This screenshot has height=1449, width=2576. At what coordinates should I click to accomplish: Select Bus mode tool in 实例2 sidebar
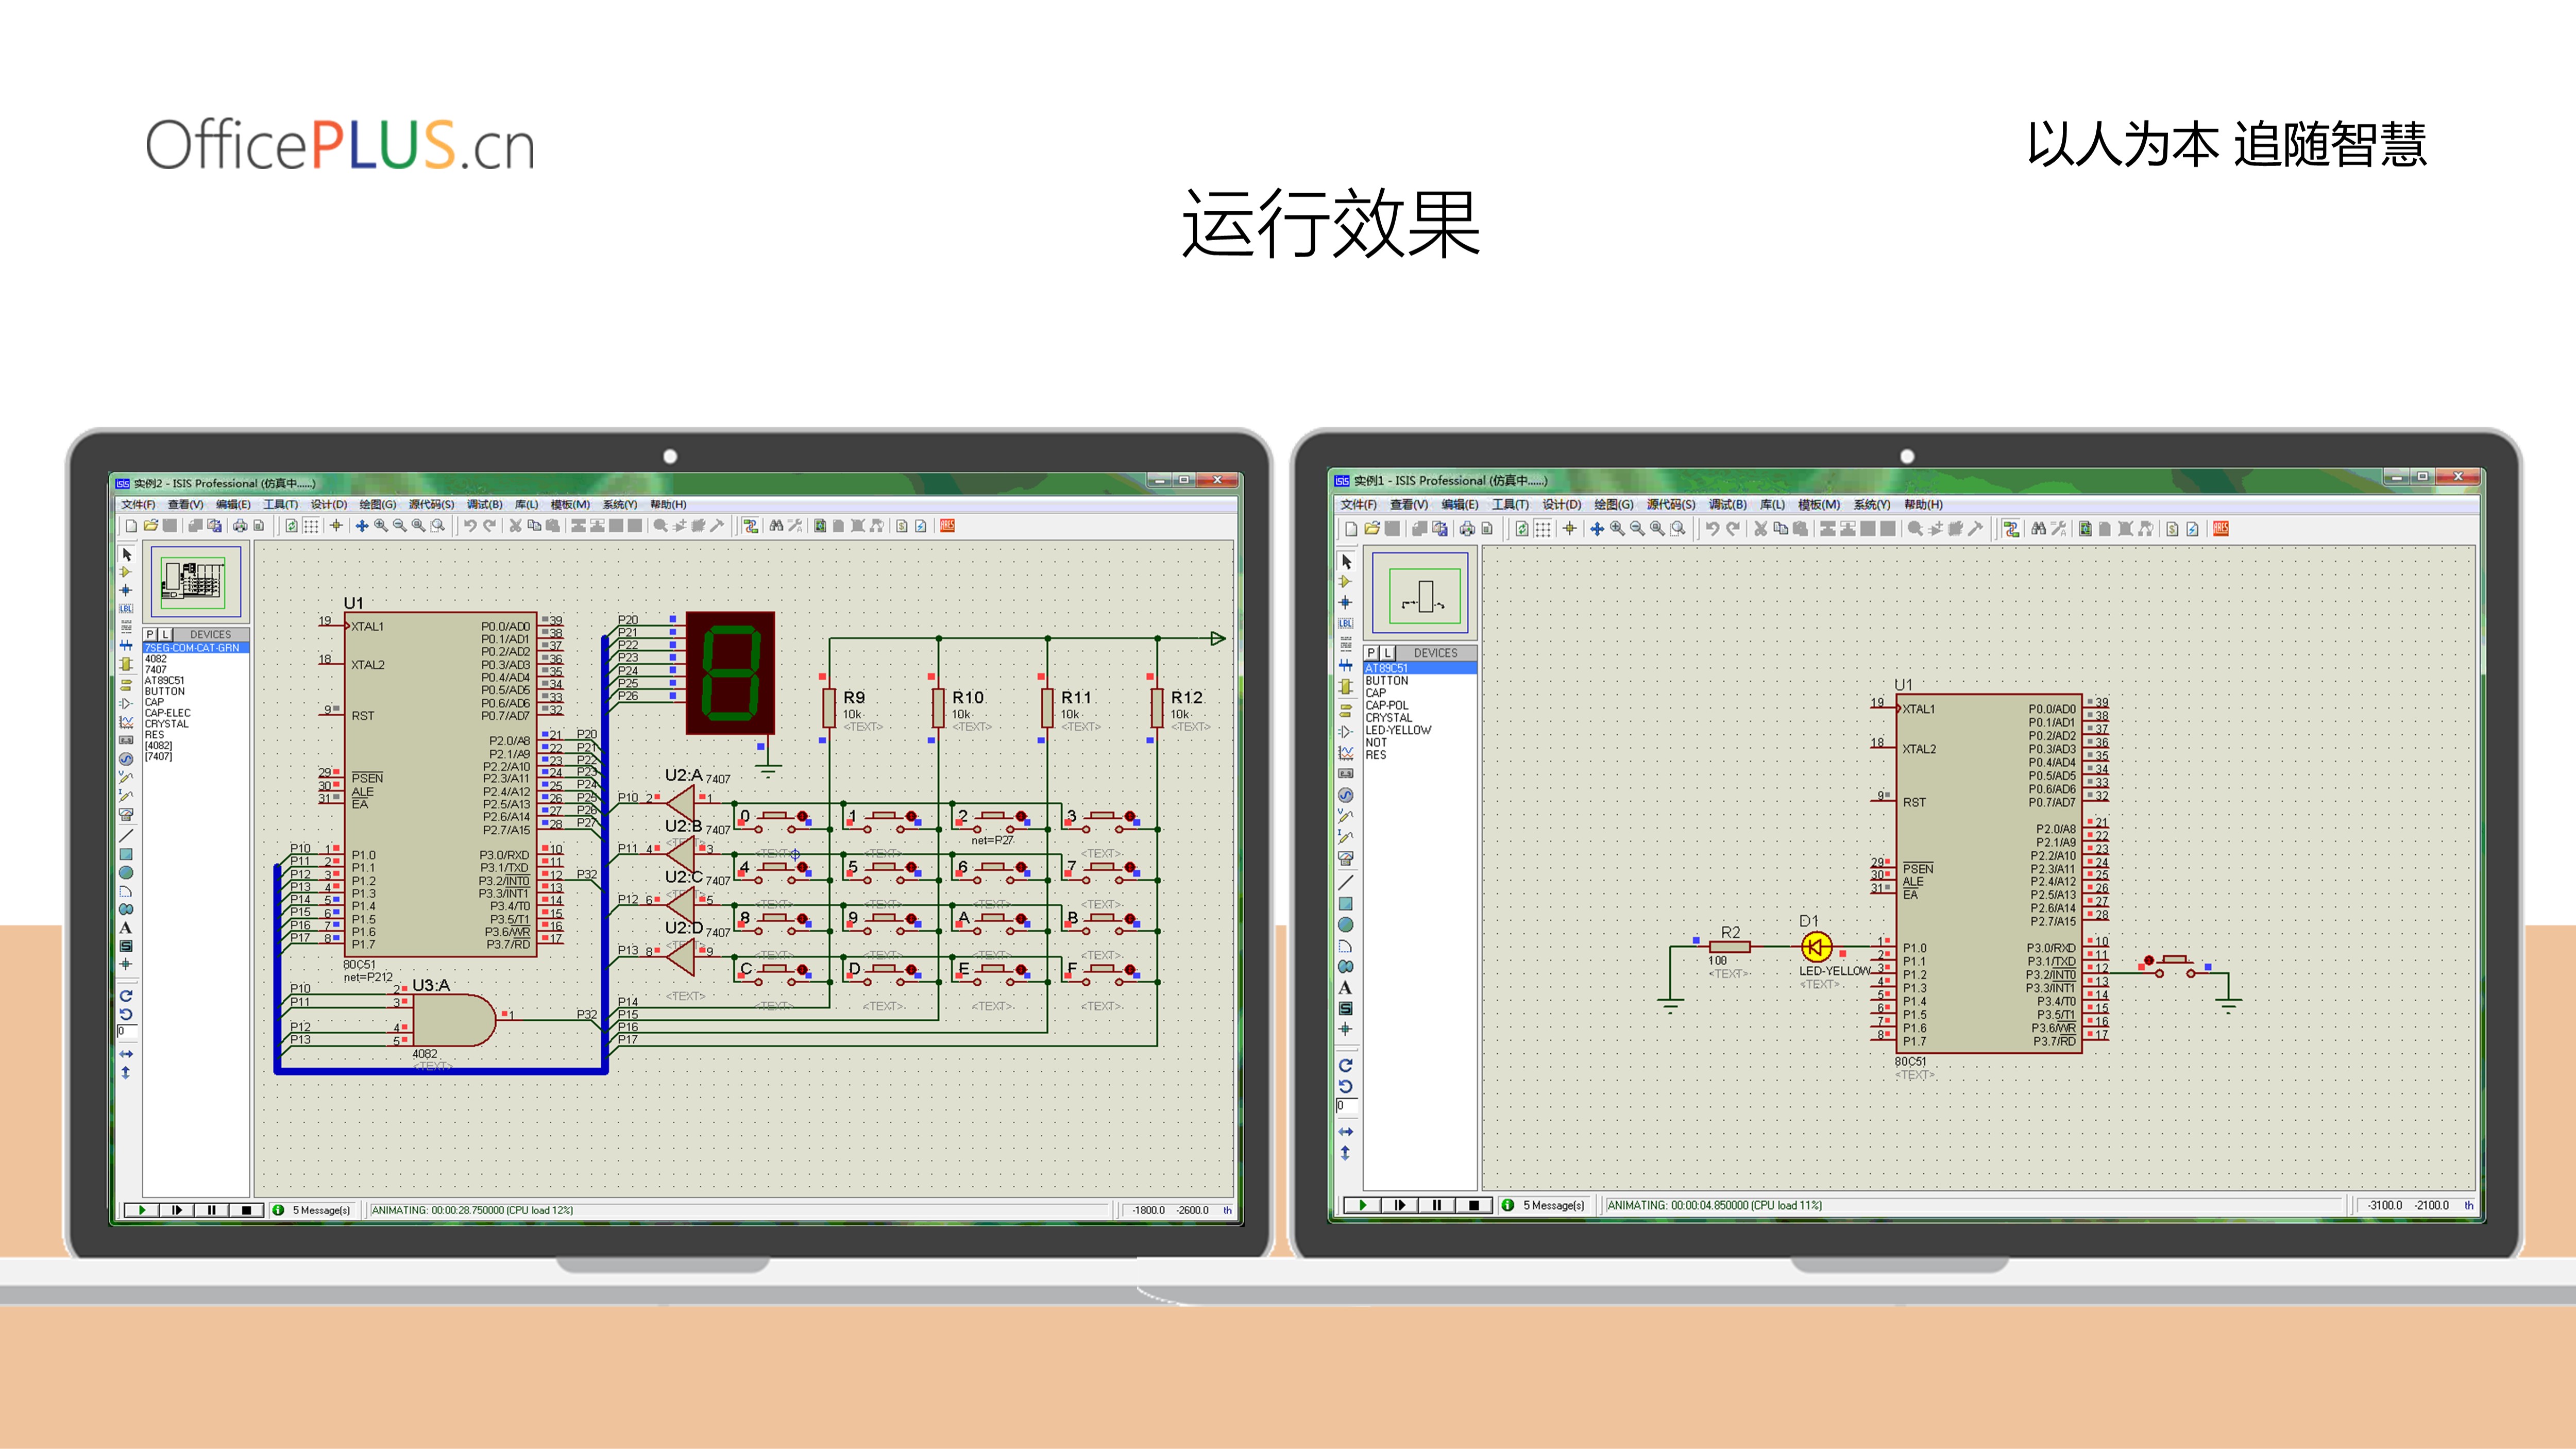tap(126, 645)
